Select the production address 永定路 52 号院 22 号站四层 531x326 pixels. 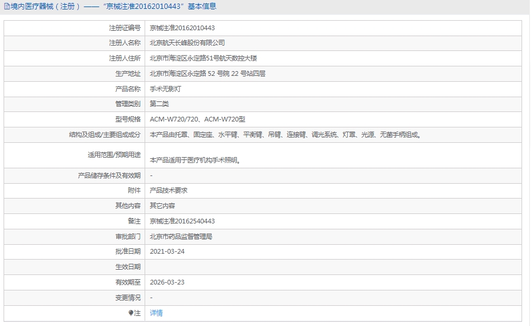click(x=207, y=73)
